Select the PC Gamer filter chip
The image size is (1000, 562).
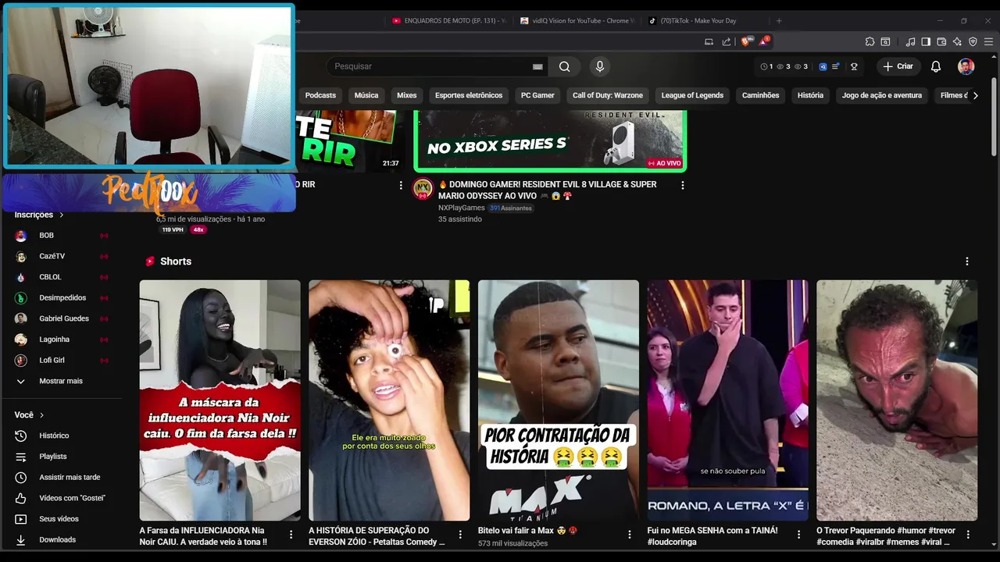[537, 95]
